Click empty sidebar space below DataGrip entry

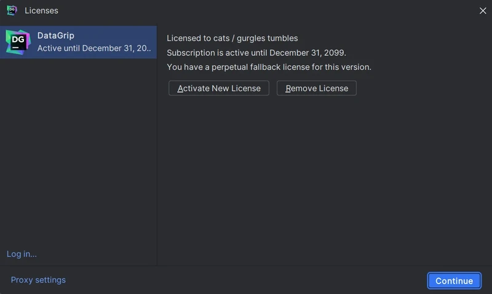click(78, 153)
